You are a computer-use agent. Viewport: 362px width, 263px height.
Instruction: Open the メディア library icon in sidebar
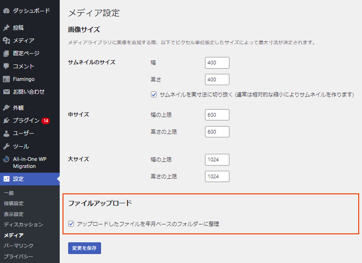tap(6, 40)
